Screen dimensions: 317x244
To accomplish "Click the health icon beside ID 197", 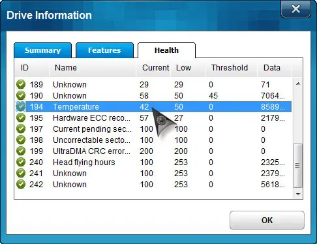I will pyautogui.click(x=21, y=129).
